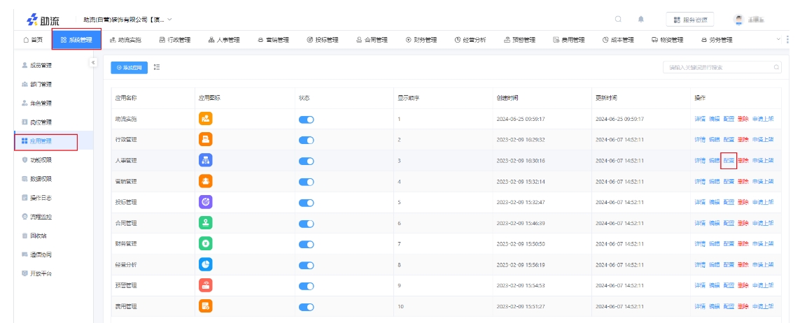Click the 投标管理 purple target icon
This screenshot has width=800, height=323.
(x=206, y=202)
